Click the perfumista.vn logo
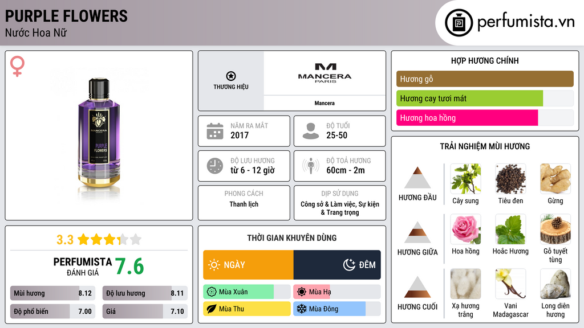 511,23
